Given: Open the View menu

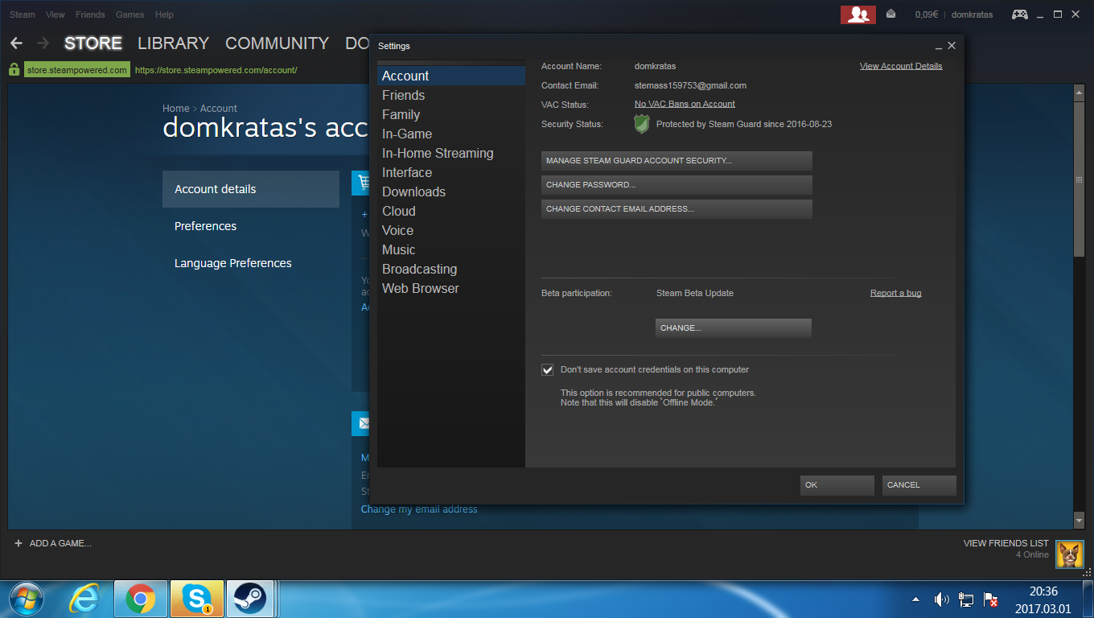Looking at the screenshot, I should 56,14.
